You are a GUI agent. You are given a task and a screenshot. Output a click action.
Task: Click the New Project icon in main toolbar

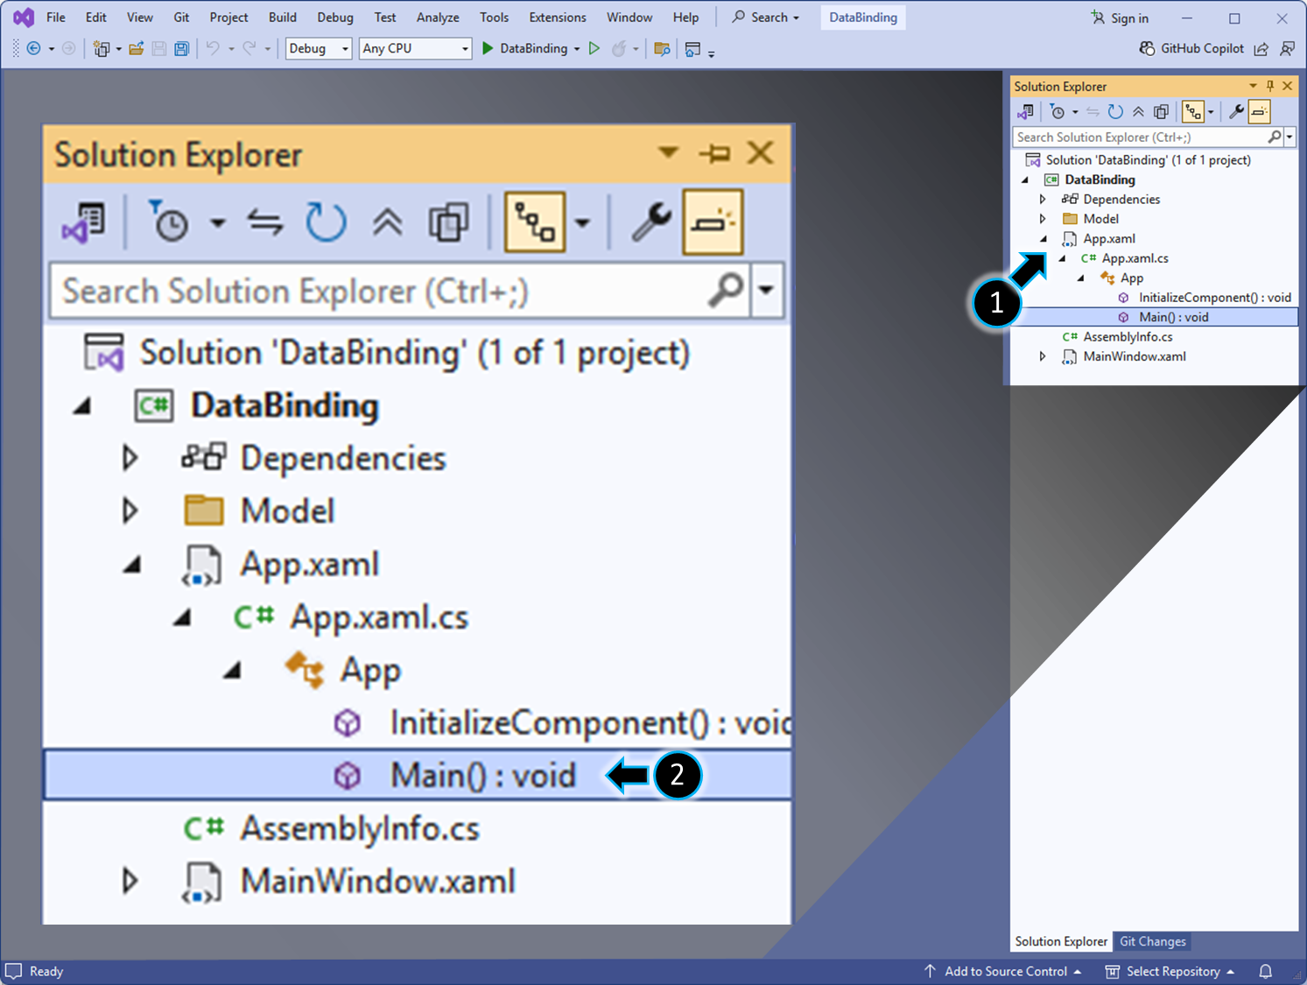pyautogui.click(x=102, y=49)
